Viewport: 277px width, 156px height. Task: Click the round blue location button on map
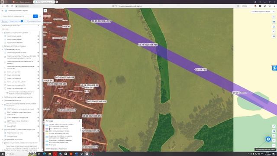click(x=268, y=139)
